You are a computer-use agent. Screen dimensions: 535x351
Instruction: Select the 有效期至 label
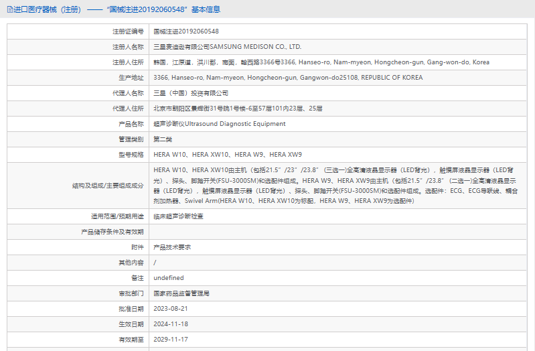pyautogui.click(x=131, y=340)
